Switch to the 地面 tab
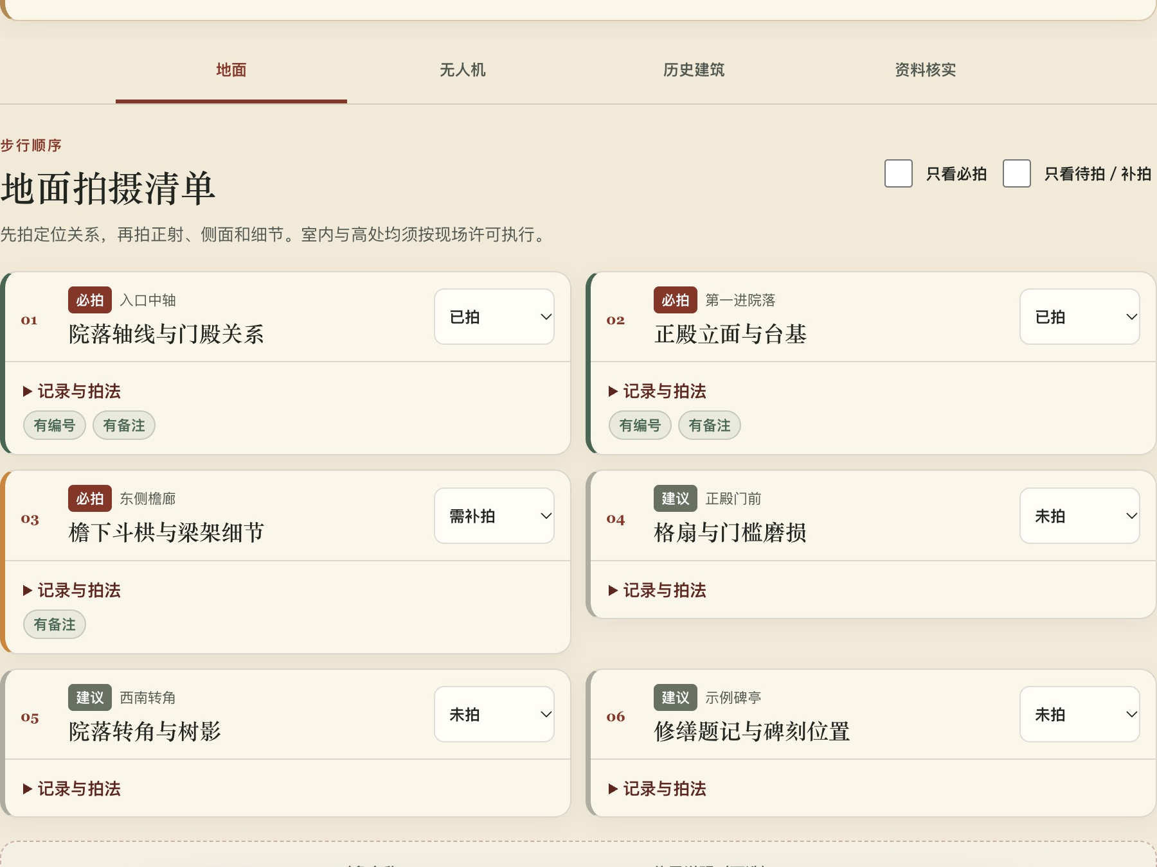Viewport: 1157px width, 867px height. (231, 70)
